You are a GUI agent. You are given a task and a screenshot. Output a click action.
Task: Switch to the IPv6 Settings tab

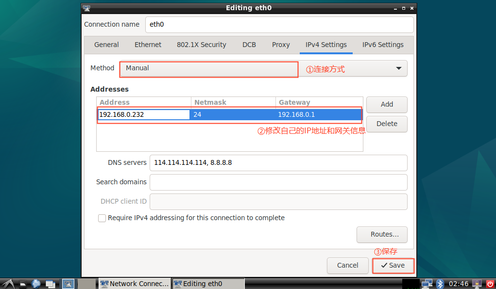[x=383, y=45]
